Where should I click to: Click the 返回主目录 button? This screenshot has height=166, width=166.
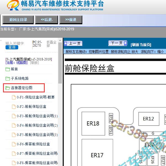point(18,20)
